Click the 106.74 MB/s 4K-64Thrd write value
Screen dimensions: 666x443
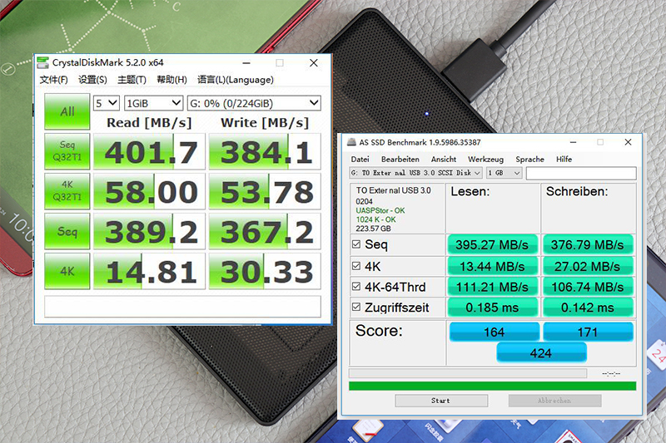pyautogui.click(x=588, y=287)
